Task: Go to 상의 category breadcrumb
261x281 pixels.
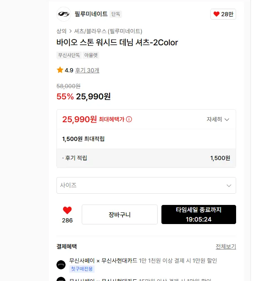Action: [61, 31]
